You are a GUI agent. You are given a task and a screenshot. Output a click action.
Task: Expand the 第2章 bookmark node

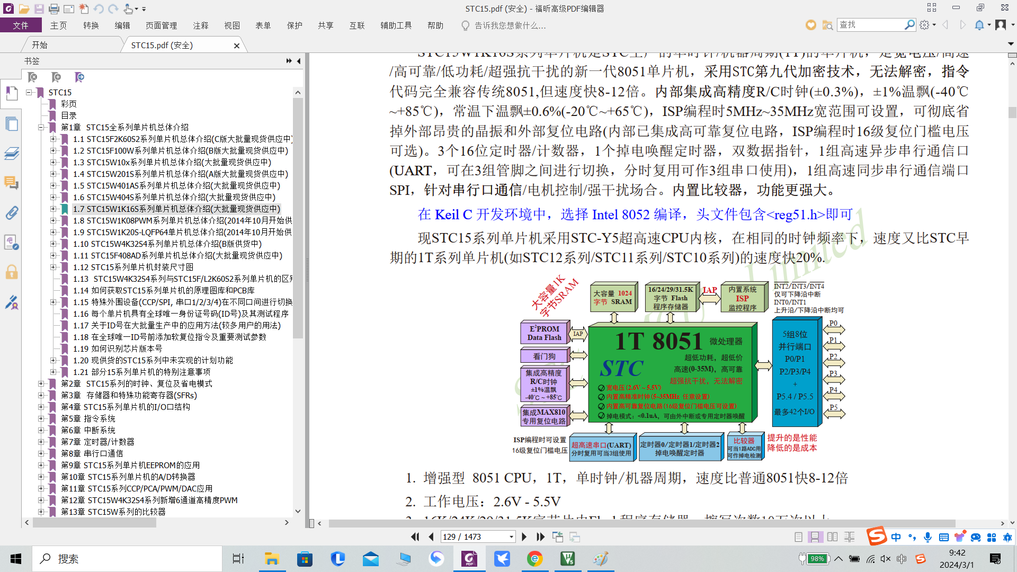41,383
